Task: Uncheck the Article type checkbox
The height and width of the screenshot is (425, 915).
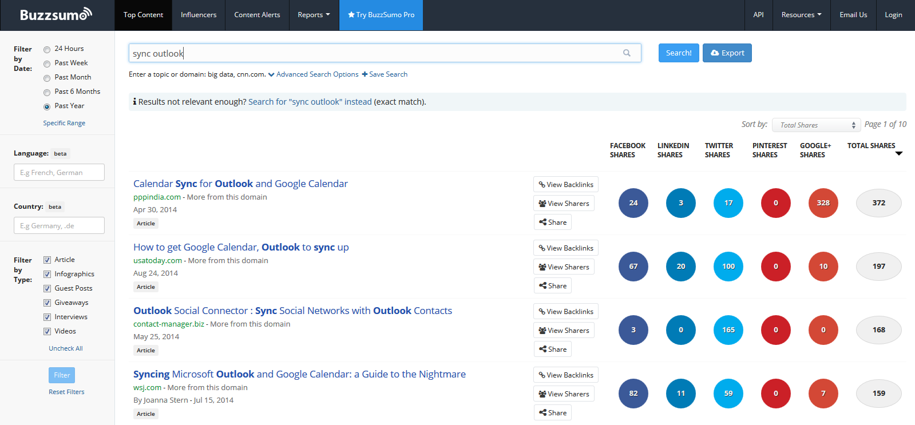Action: [x=47, y=260]
